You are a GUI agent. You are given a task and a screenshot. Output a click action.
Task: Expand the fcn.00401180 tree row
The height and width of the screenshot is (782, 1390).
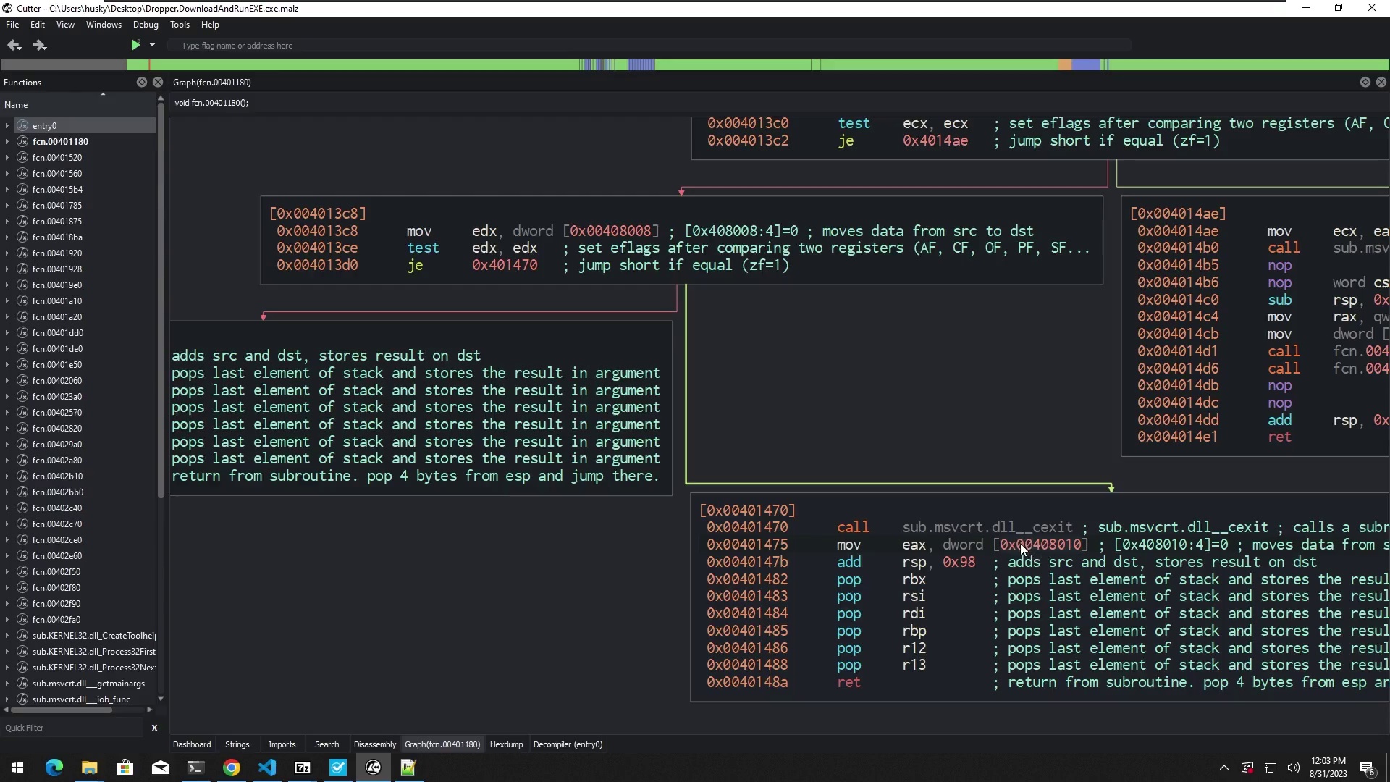[7, 142]
